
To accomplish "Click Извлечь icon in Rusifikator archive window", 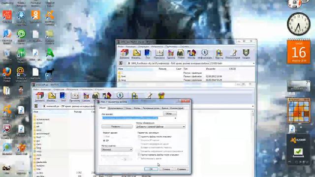I will pos(136,54).
